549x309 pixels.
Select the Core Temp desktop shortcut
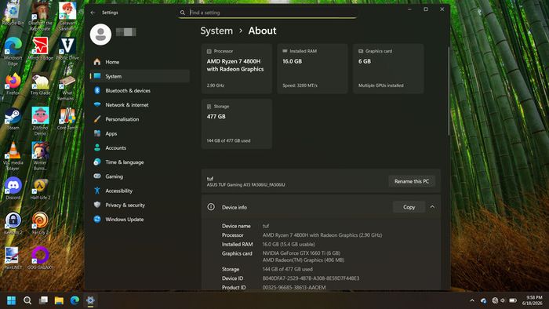[x=67, y=118]
